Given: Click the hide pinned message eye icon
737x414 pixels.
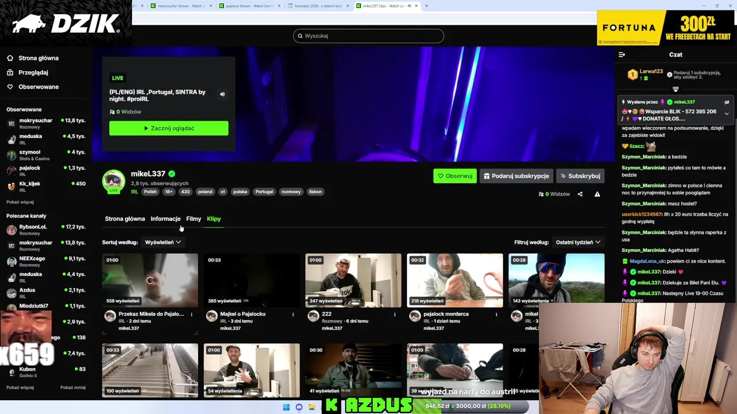Looking at the screenshot, I should coord(727,102).
